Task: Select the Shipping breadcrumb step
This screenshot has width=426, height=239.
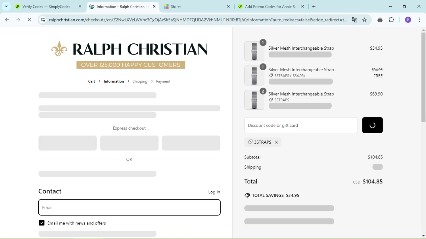Action: tap(140, 81)
